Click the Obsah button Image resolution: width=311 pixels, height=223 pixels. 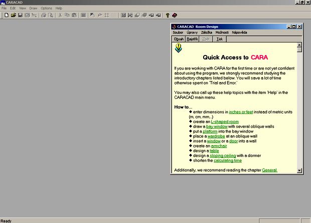click(179, 39)
